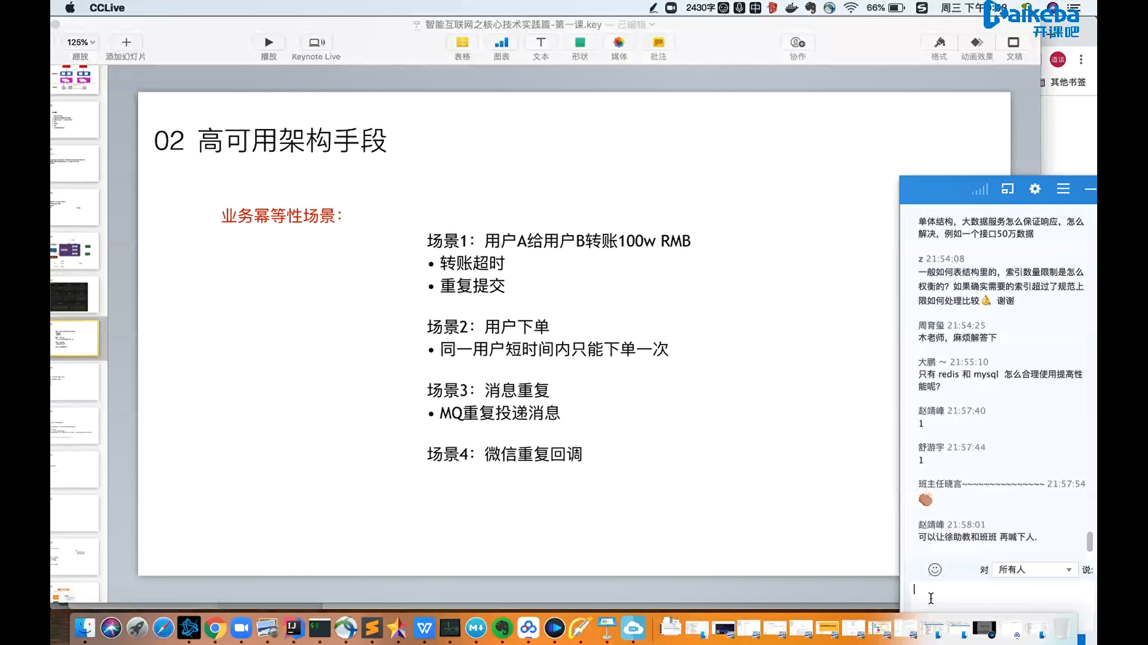The image size is (1148, 645).
Task: Open the emoji picker in chat
Action: (935, 570)
